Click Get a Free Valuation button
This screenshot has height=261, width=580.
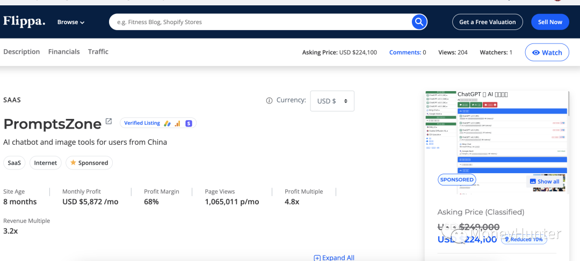coord(487,22)
